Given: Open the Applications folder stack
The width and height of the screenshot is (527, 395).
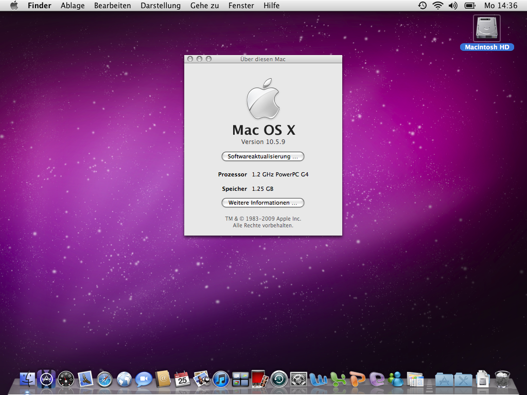Looking at the screenshot, I should [x=444, y=380].
